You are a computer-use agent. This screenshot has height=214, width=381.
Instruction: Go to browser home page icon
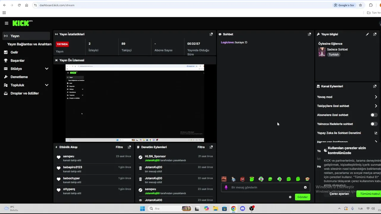26,5
